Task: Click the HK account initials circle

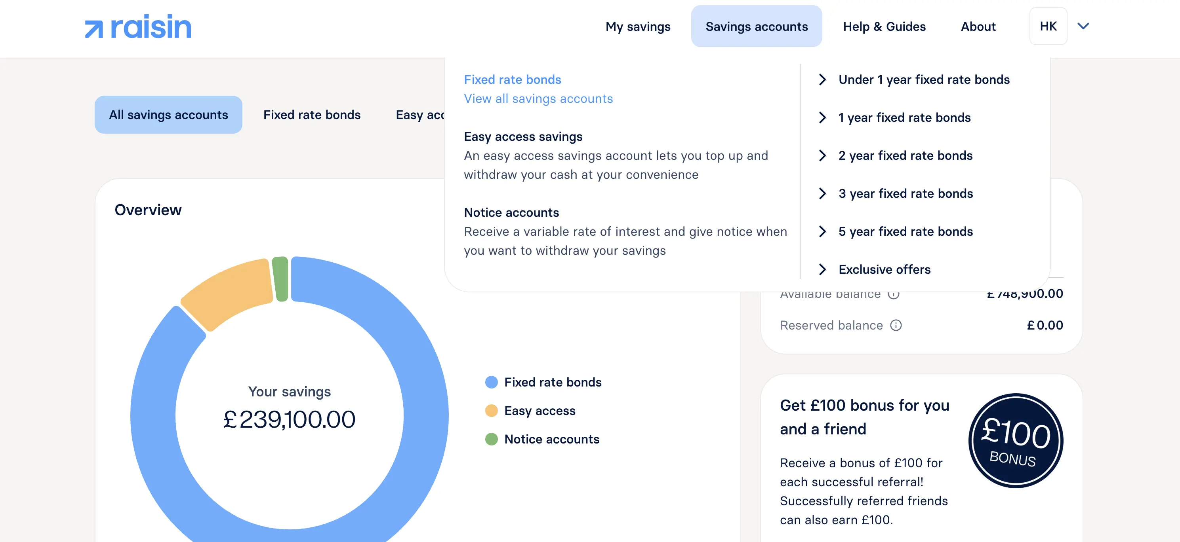Action: pyautogui.click(x=1048, y=26)
